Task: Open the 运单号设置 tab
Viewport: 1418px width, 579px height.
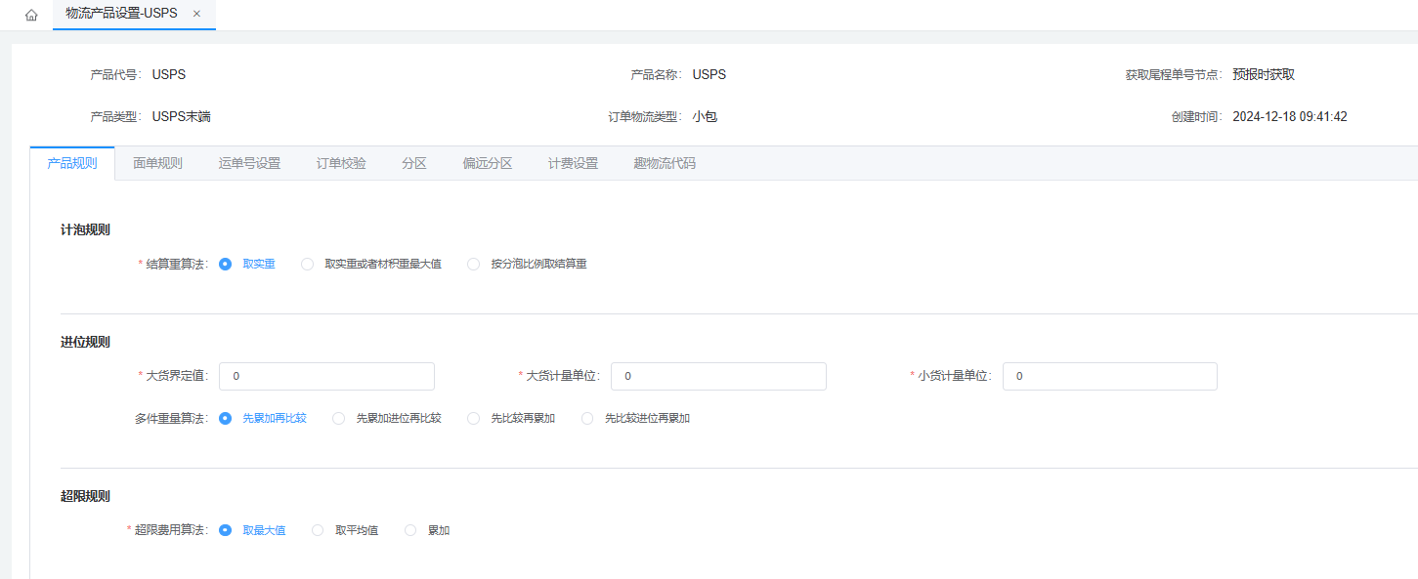Action: point(249,163)
